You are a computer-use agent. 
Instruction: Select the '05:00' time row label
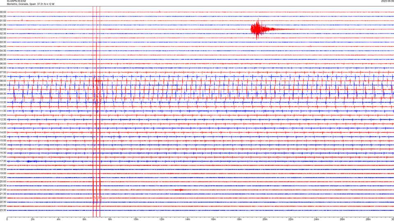point(3,55)
